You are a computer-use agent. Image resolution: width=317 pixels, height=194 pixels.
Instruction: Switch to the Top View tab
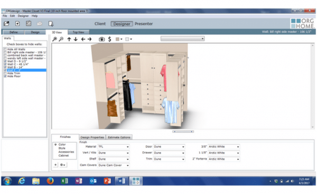click(78, 32)
